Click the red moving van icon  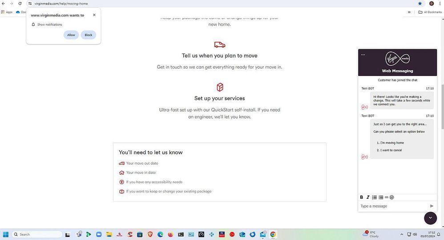[x=219, y=45]
